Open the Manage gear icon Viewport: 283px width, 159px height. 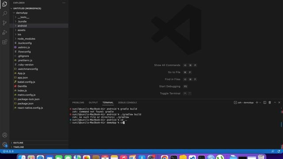click(x=5, y=144)
